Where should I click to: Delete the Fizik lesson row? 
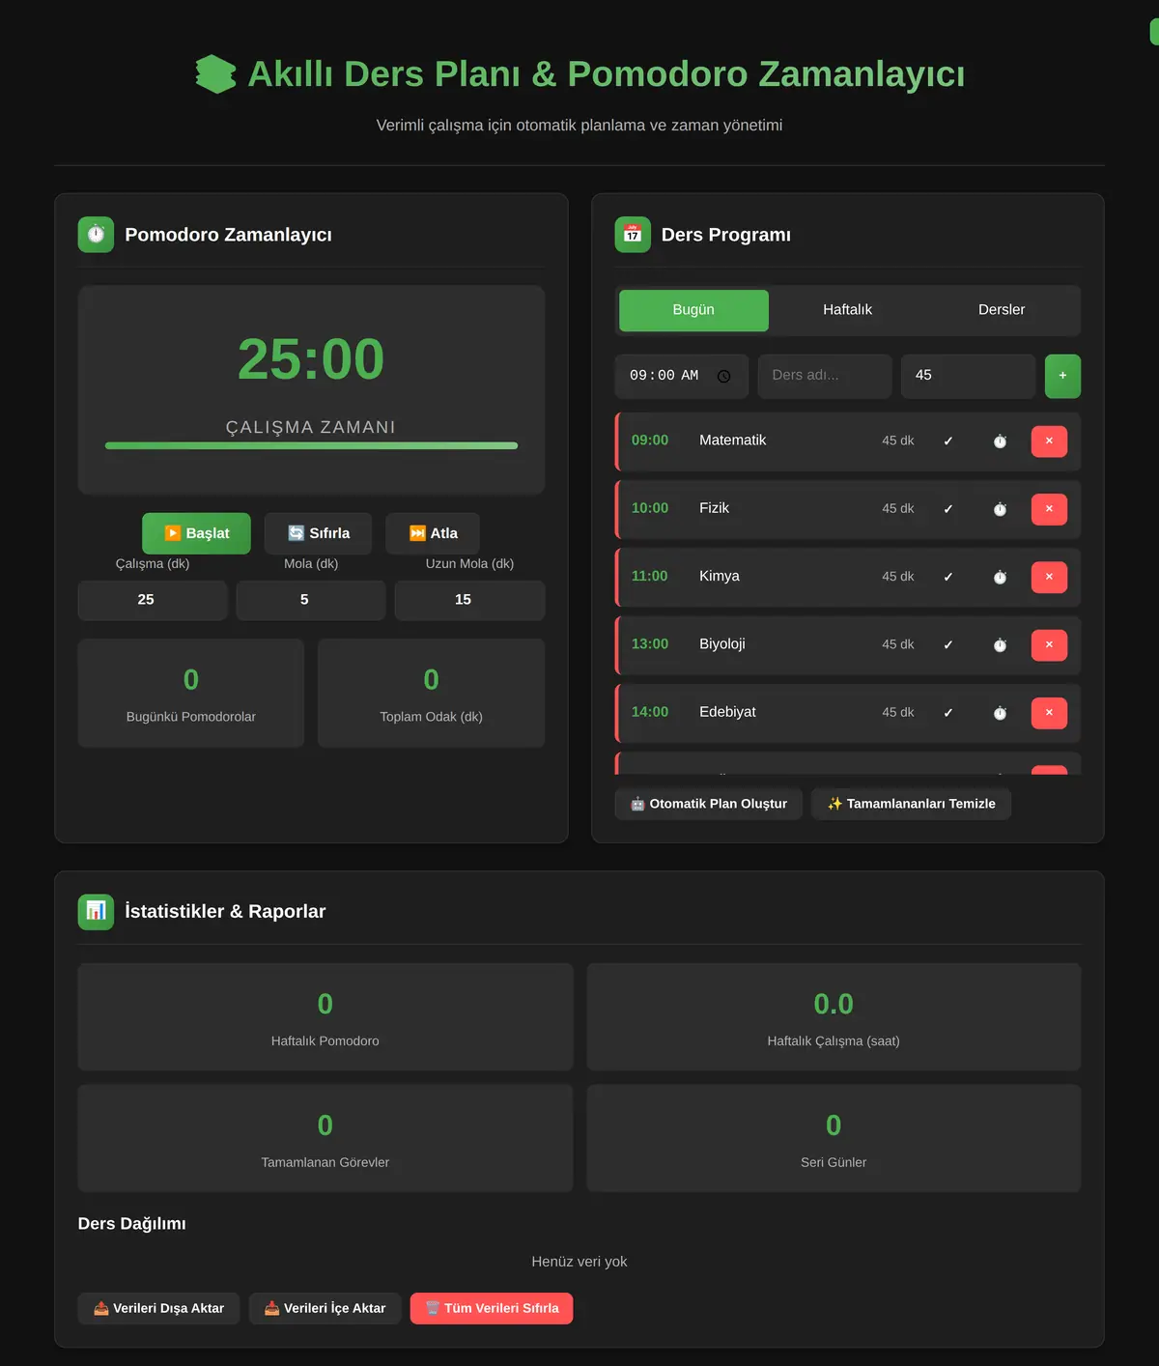(x=1049, y=509)
